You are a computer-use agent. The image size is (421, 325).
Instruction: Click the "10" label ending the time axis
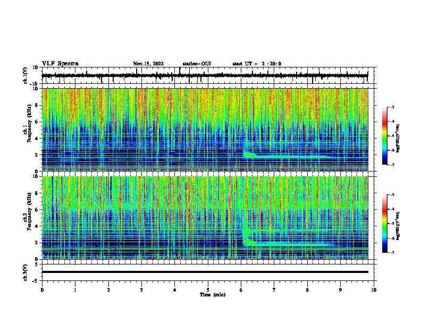pyautogui.click(x=374, y=290)
